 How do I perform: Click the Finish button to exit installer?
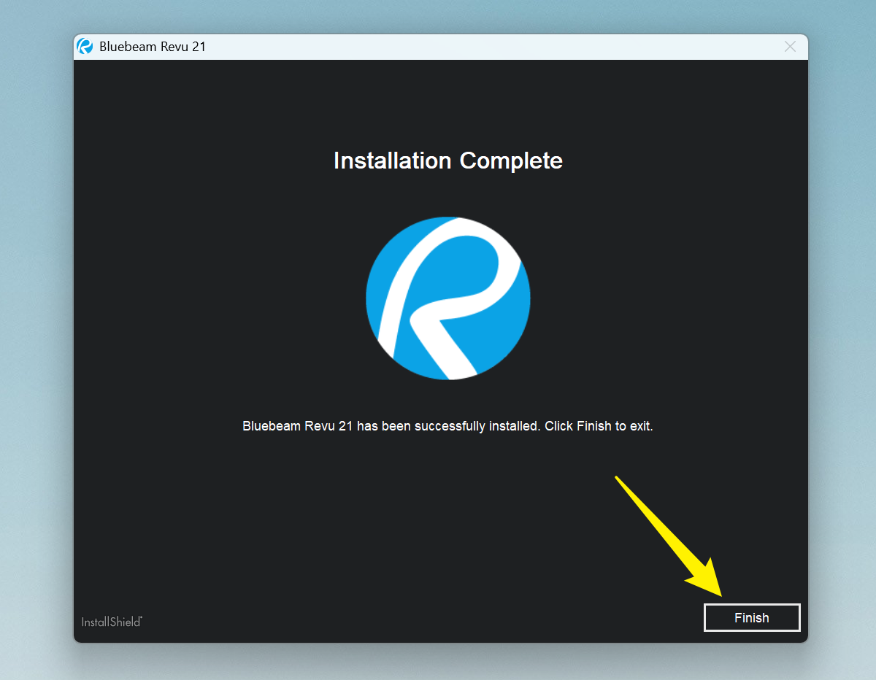(x=752, y=617)
